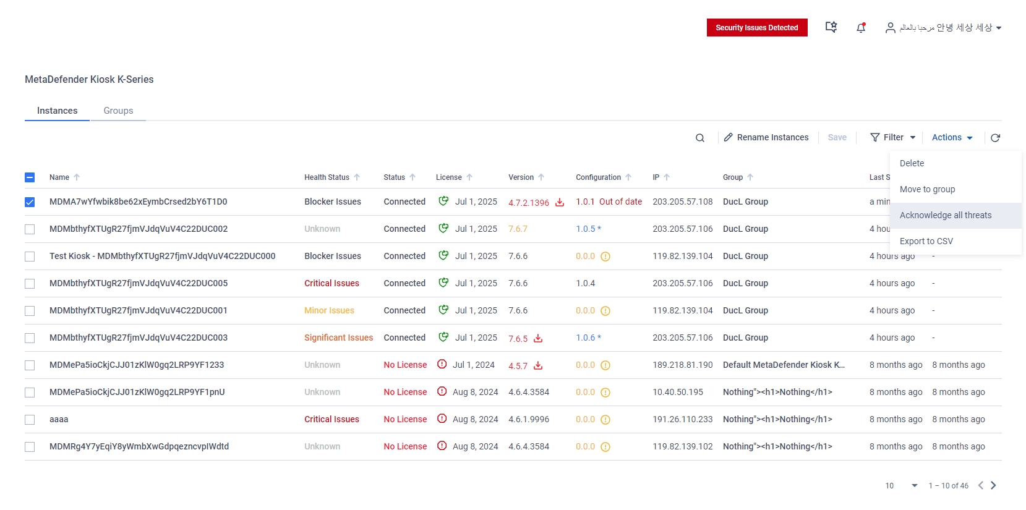
Task: Click license alert icon in YF1pnU row
Action: (442, 391)
